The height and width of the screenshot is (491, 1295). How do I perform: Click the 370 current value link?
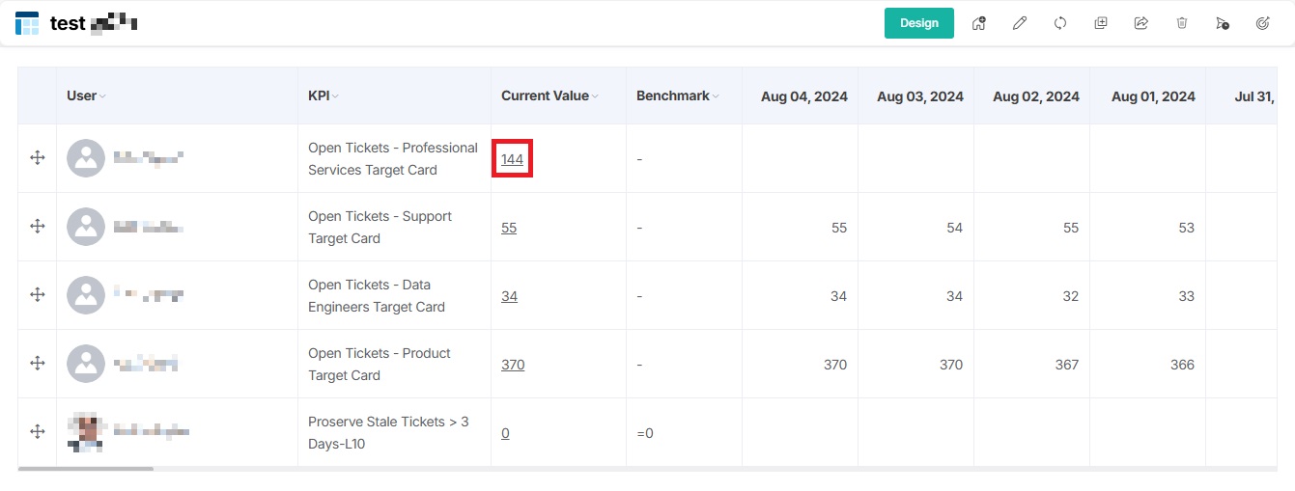click(513, 365)
